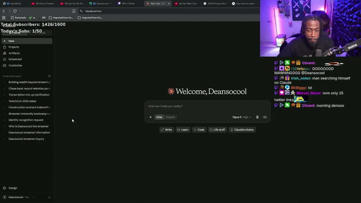Open the MR bookmark

point(42,17)
